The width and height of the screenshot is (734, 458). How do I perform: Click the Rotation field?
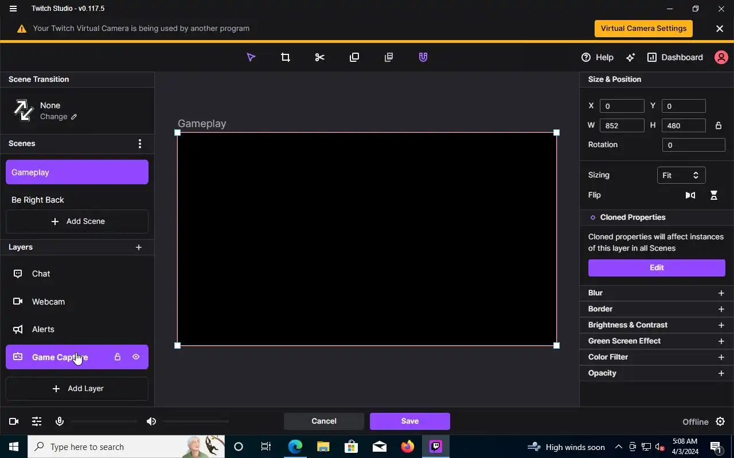(x=694, y=145)
